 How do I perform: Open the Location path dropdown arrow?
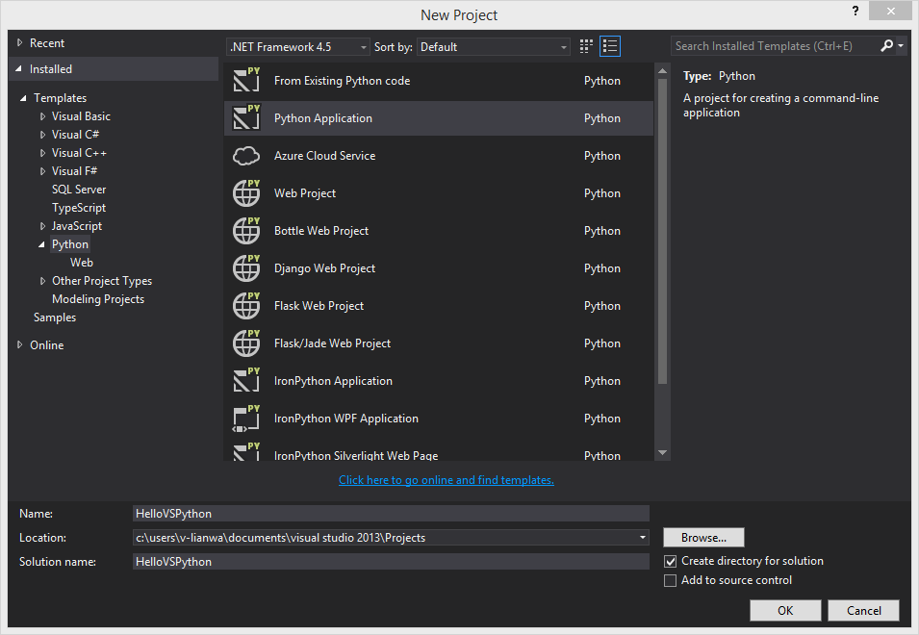pos(643,537)
